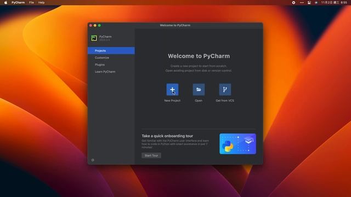Screen dimensions: 351x197
Task: Select the Projects tab in the sidebar
Action: (111, 51)
